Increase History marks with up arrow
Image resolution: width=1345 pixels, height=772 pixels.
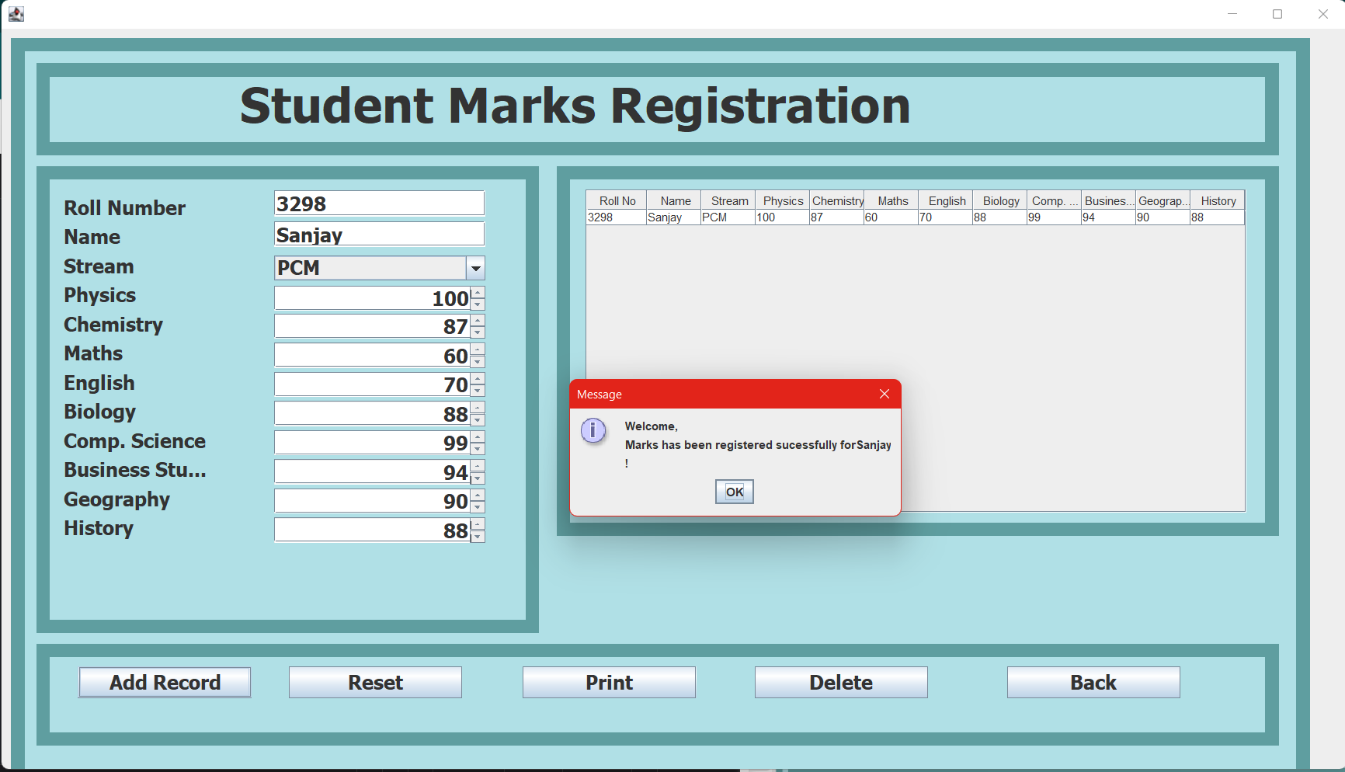point(478,524)
